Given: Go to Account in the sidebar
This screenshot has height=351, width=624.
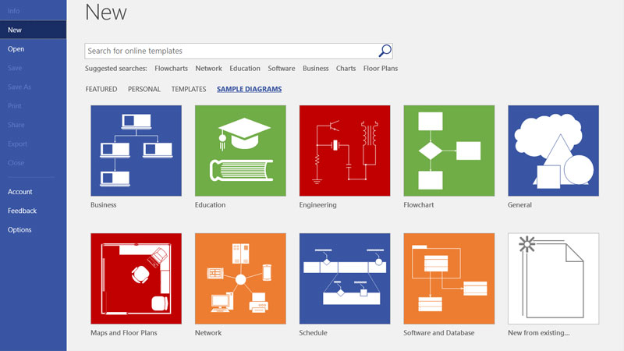Looking at the screenshot, I should (20, 192).
